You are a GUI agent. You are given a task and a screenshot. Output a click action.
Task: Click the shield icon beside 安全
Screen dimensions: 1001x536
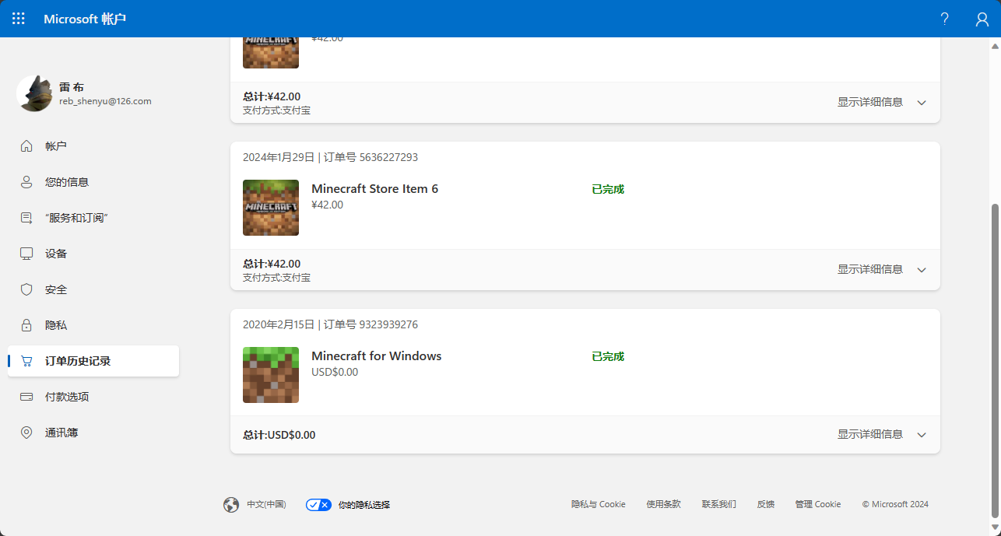(26, 289)
